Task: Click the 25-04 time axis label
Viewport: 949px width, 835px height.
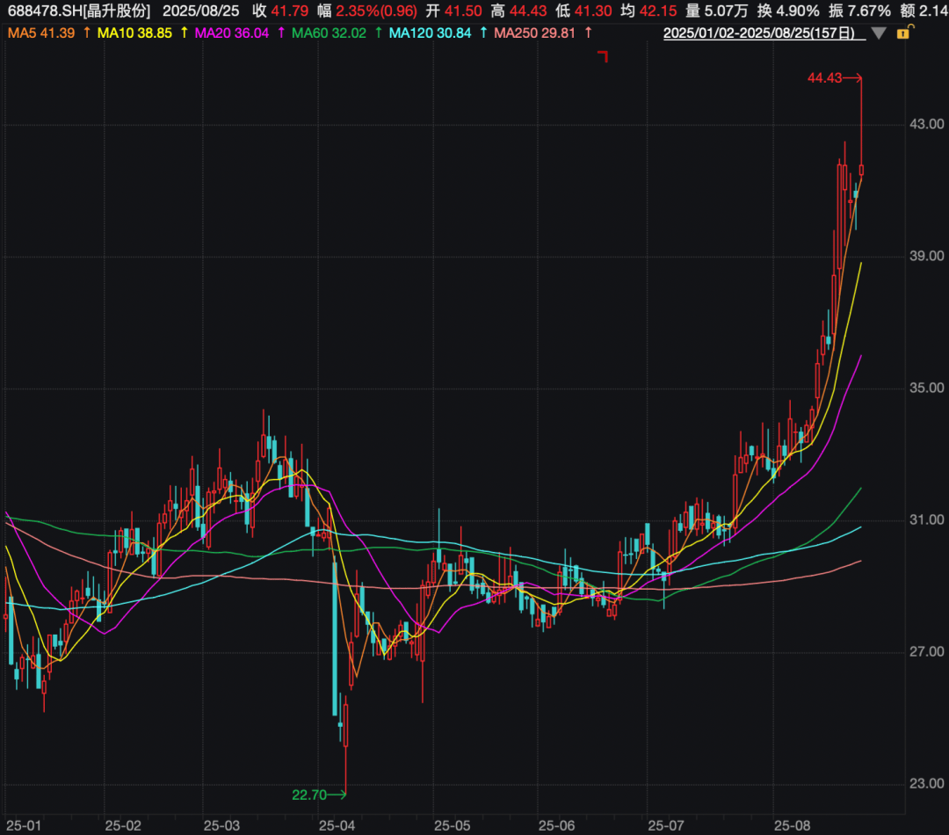Action: 337,826
